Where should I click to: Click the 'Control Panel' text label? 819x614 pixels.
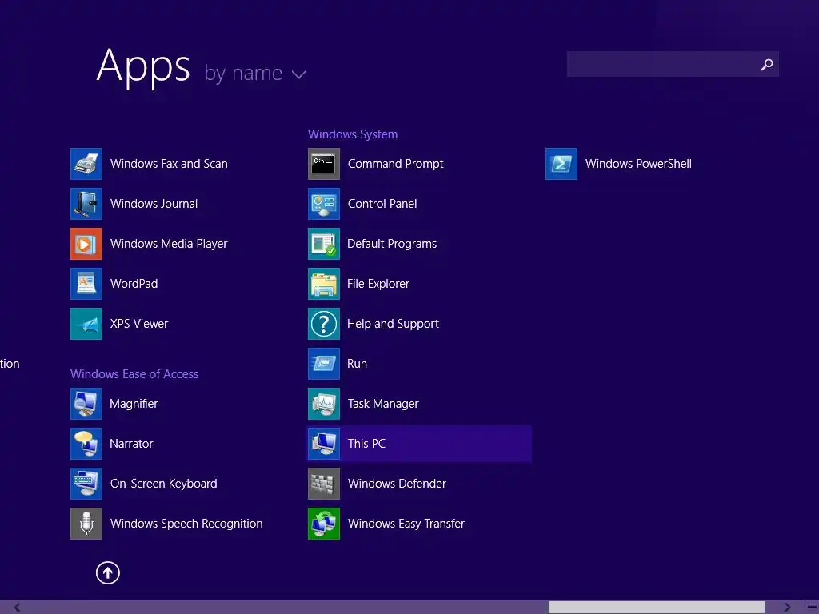(382, 204)
